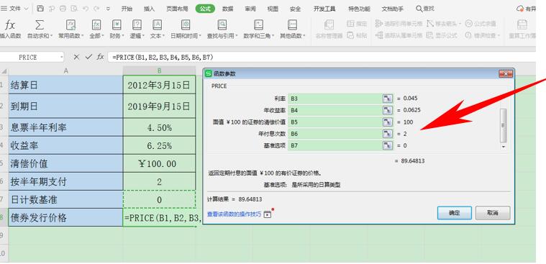Switch to the 开发工具 tab

point(324,9)
